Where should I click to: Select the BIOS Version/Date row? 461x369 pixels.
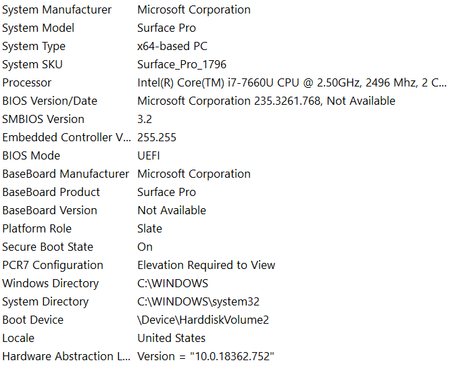[49, 101]
